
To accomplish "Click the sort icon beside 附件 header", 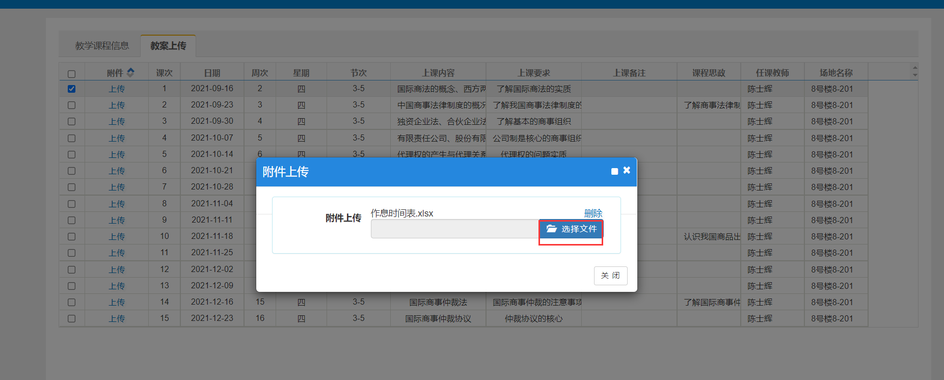I will pos(131,72).
